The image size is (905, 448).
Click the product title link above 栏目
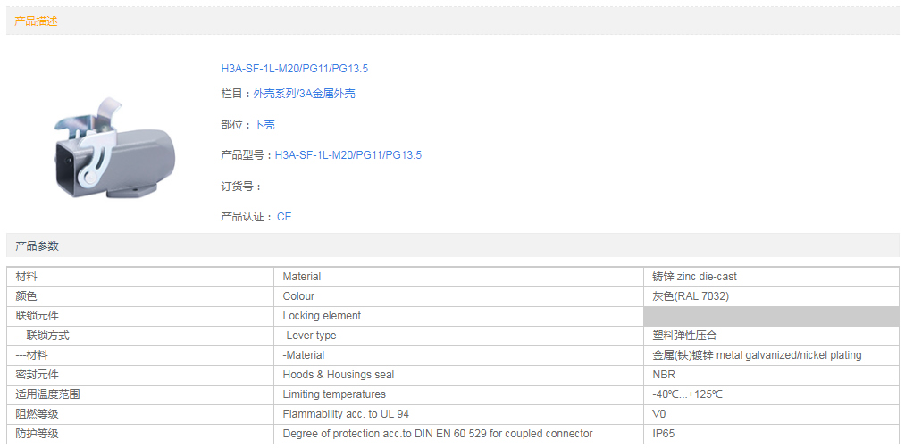click(x=294, y=69)
